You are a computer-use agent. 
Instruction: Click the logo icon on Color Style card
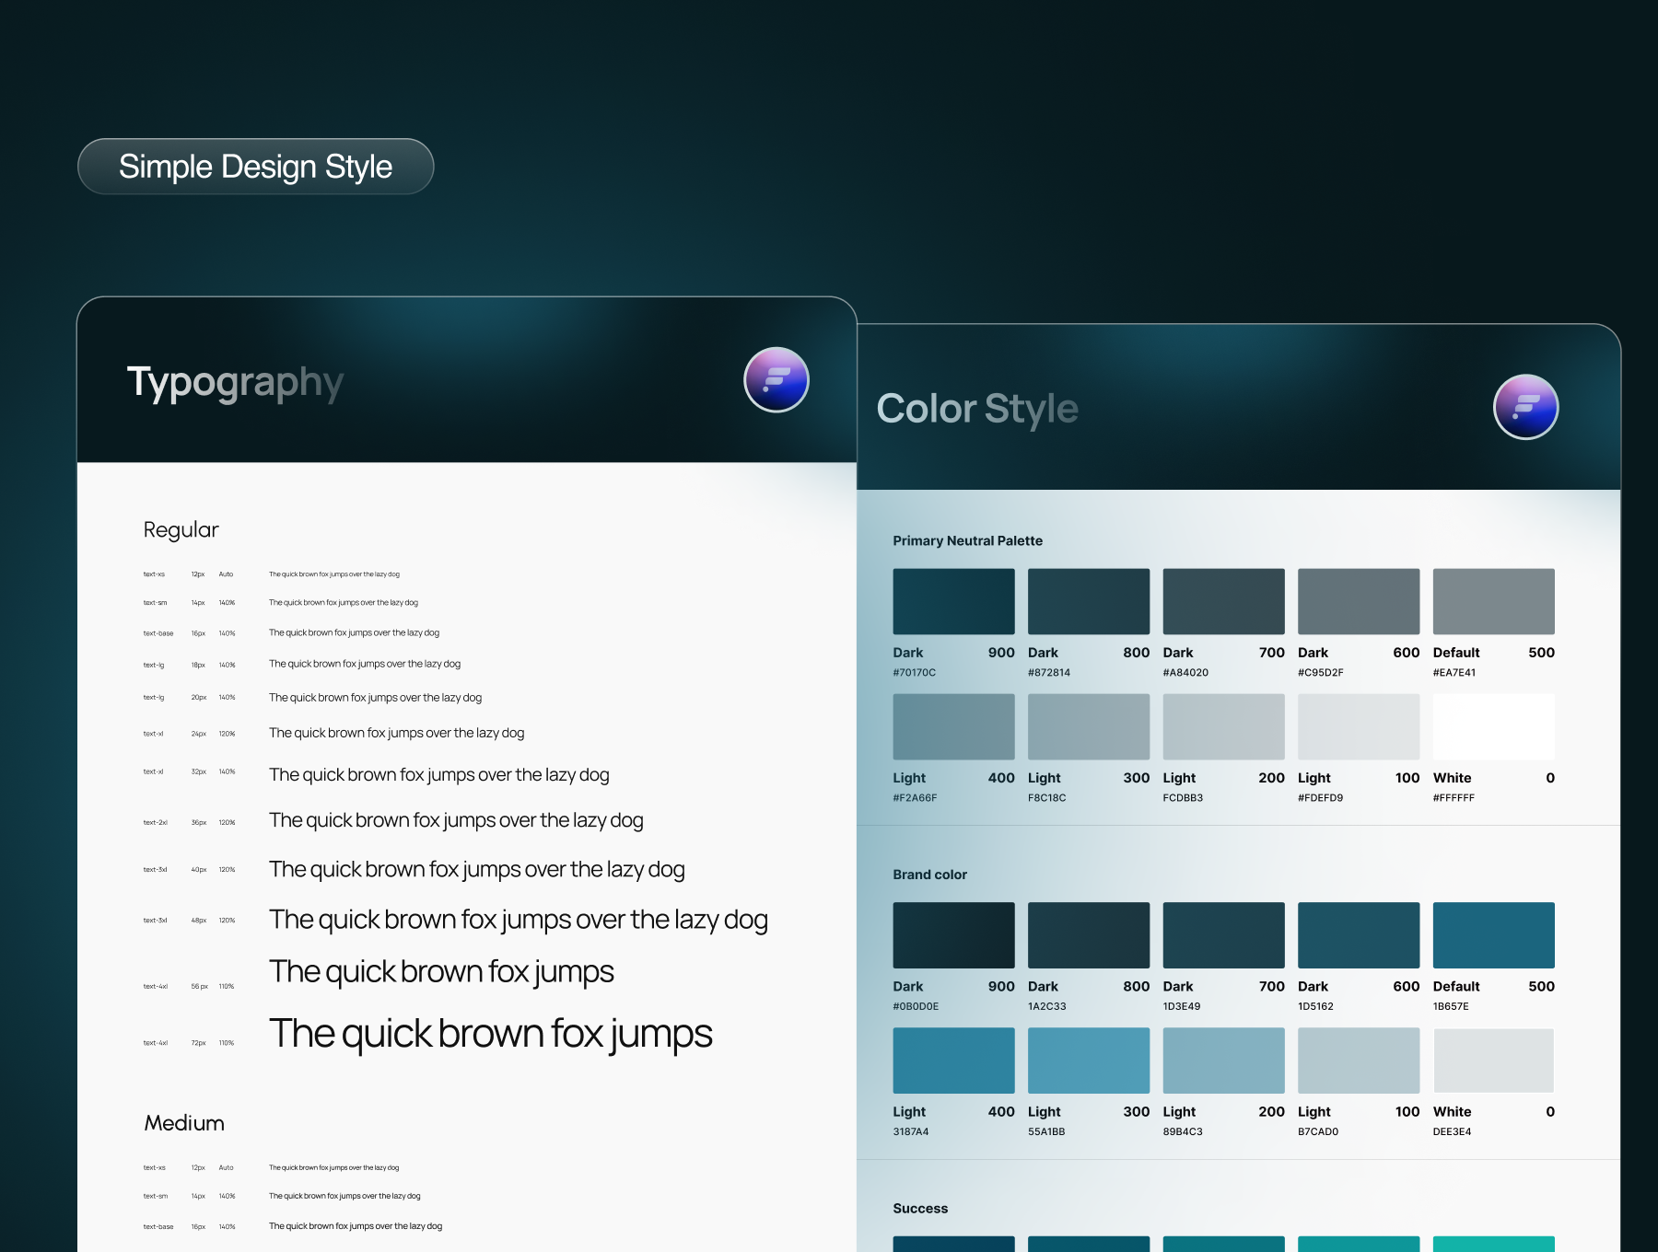coord(1525,407)
